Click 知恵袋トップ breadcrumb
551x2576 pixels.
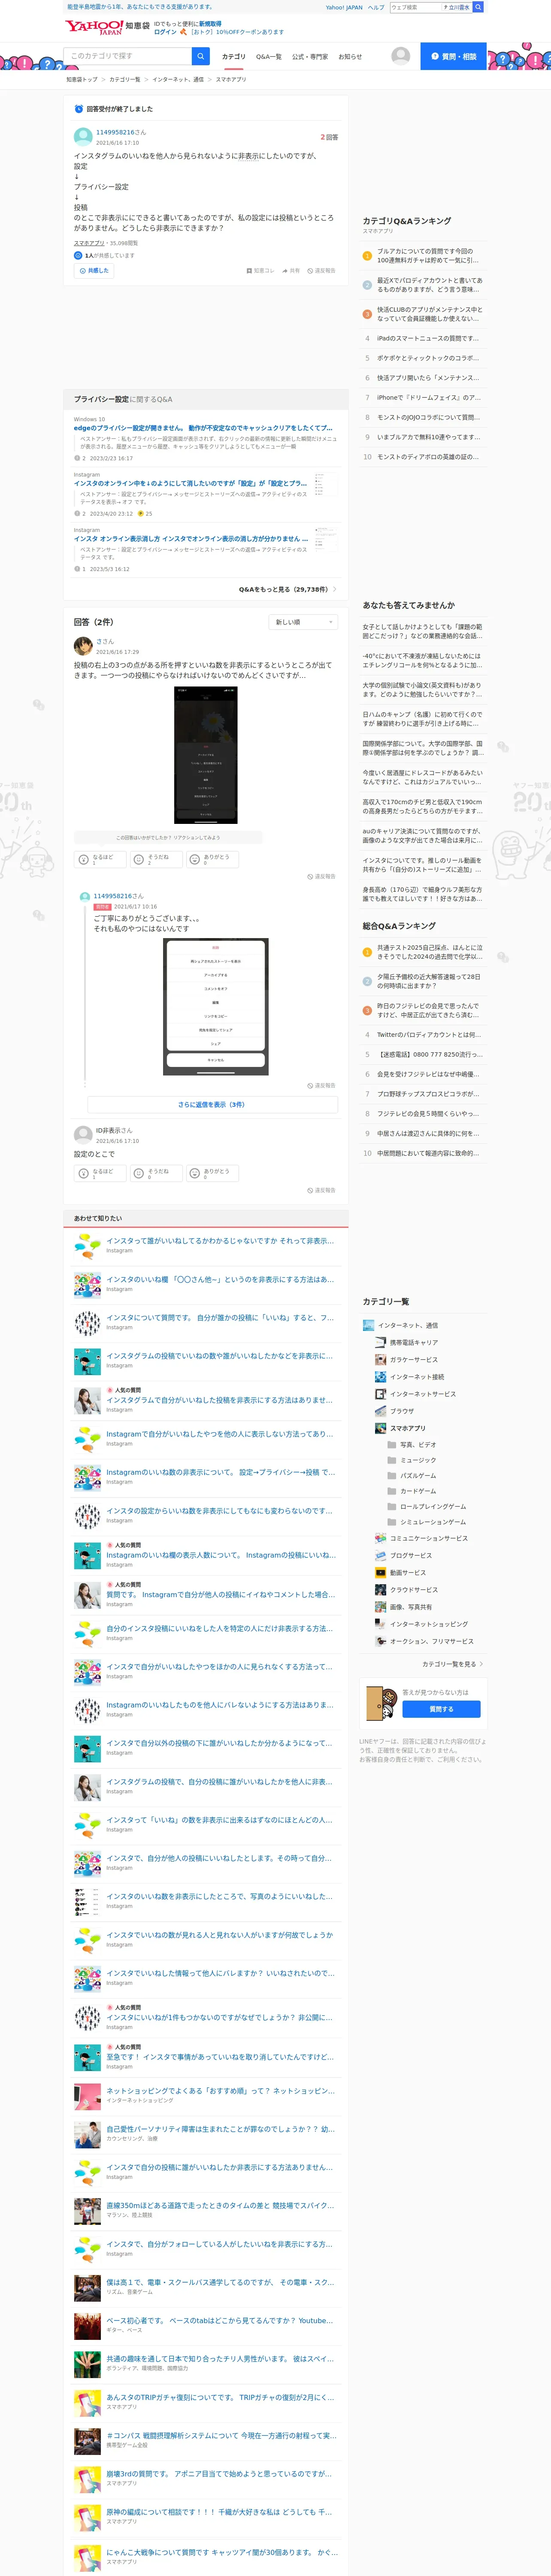(x=82, y=79)
